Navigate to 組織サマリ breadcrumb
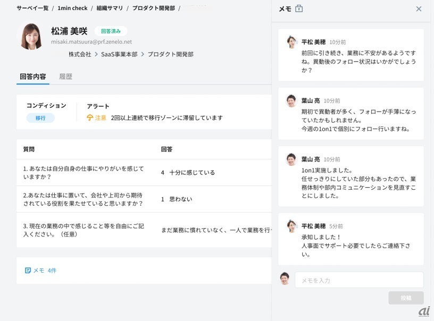This screenshot has height=321, width=434. (110, 9)
